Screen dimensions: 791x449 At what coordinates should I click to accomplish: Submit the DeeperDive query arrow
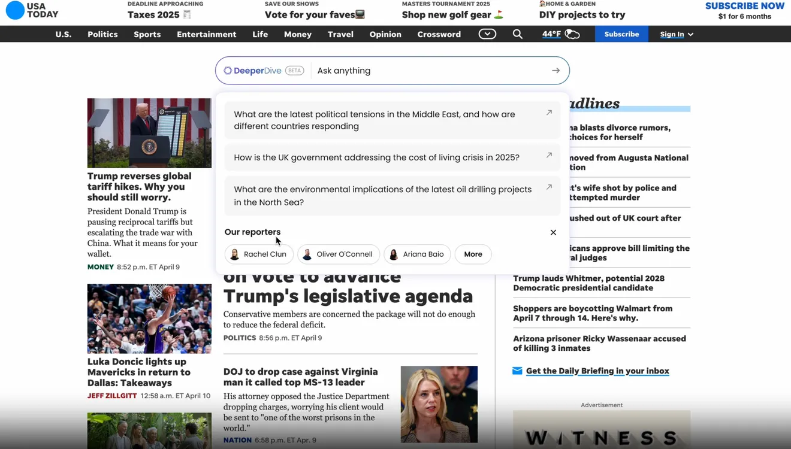click(556, 71)
